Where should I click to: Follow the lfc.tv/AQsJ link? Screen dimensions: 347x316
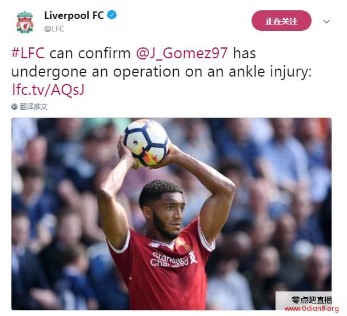(x=48, y=90)
